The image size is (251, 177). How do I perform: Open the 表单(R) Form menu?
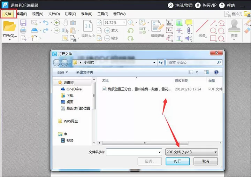tap(86, 14)
